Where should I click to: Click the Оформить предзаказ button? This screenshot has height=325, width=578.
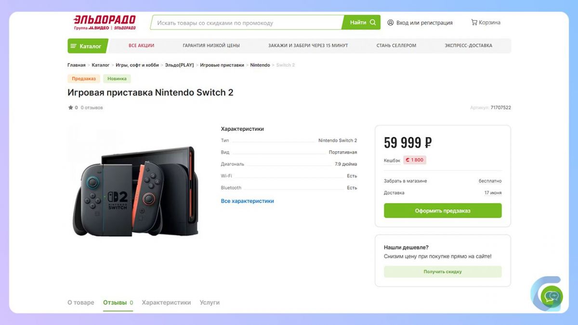[x=443, y=210]
